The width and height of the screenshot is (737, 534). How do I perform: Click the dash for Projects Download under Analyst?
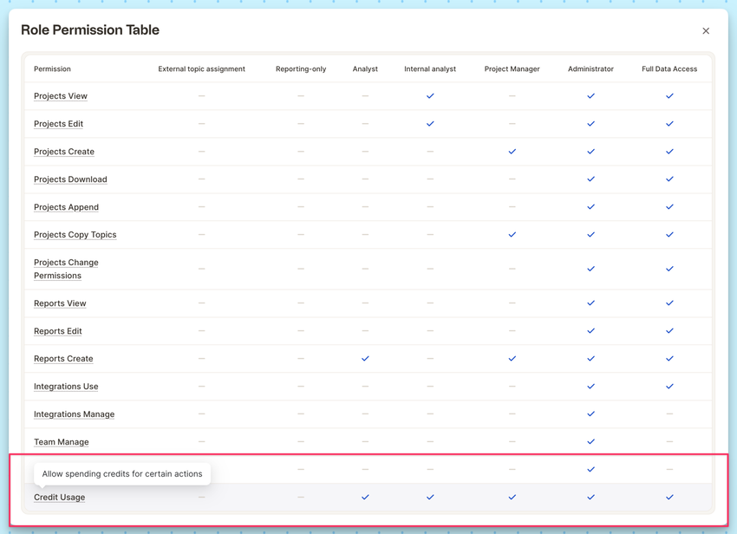pyautogui.click(x=365, y=179)
